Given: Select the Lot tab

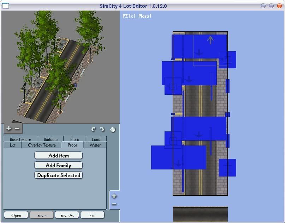Looking at the screenshot, I should point(13,145).
